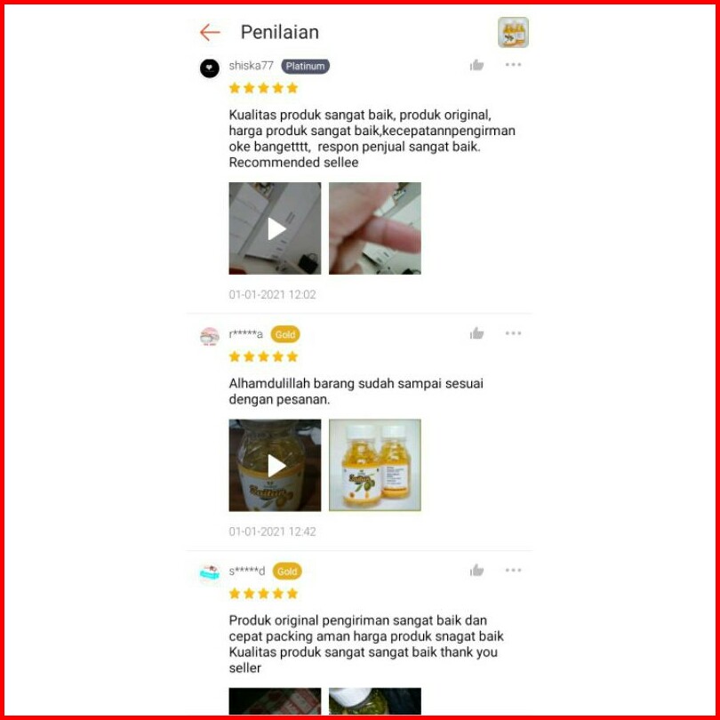View r*****a's photo of two bottles

coord(375,465)
